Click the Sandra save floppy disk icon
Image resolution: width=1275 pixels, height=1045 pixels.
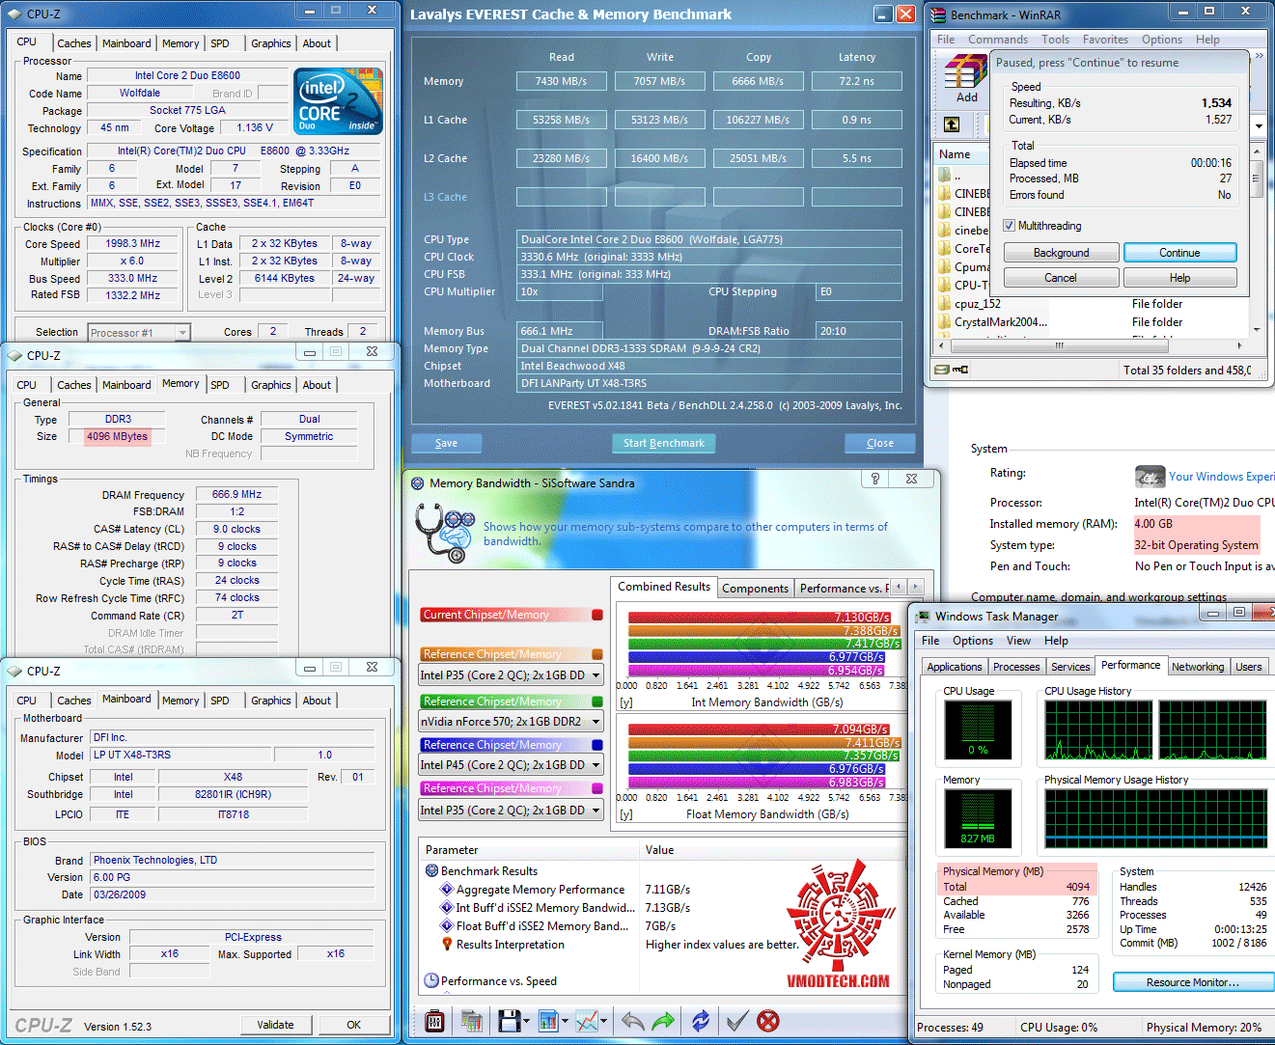(509, 1021)
